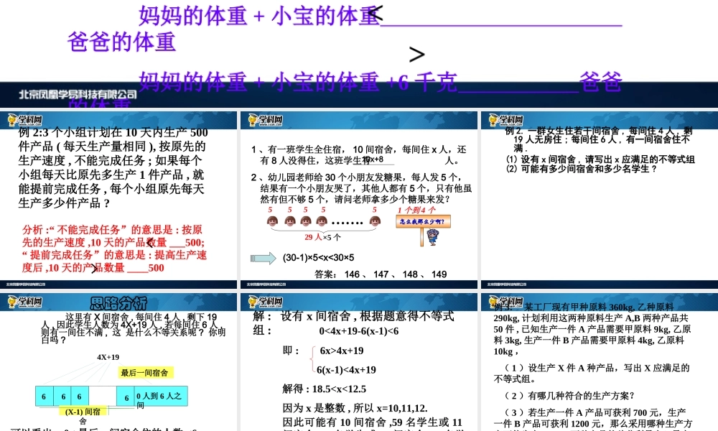The image size is (718, 431).
Task: Click the line 解得:18.5<x<12.5
Action: [x=325, y=389]
